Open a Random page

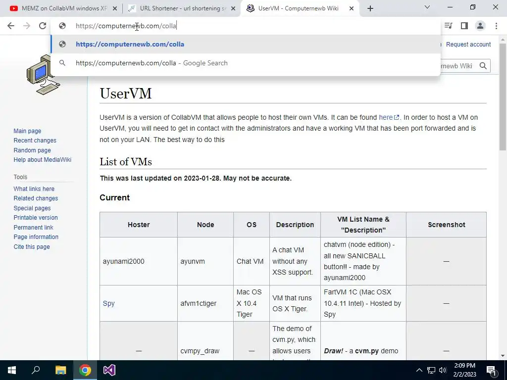(x=32, y=150)
